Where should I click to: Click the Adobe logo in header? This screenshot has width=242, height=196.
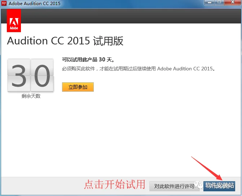point(14,21)
